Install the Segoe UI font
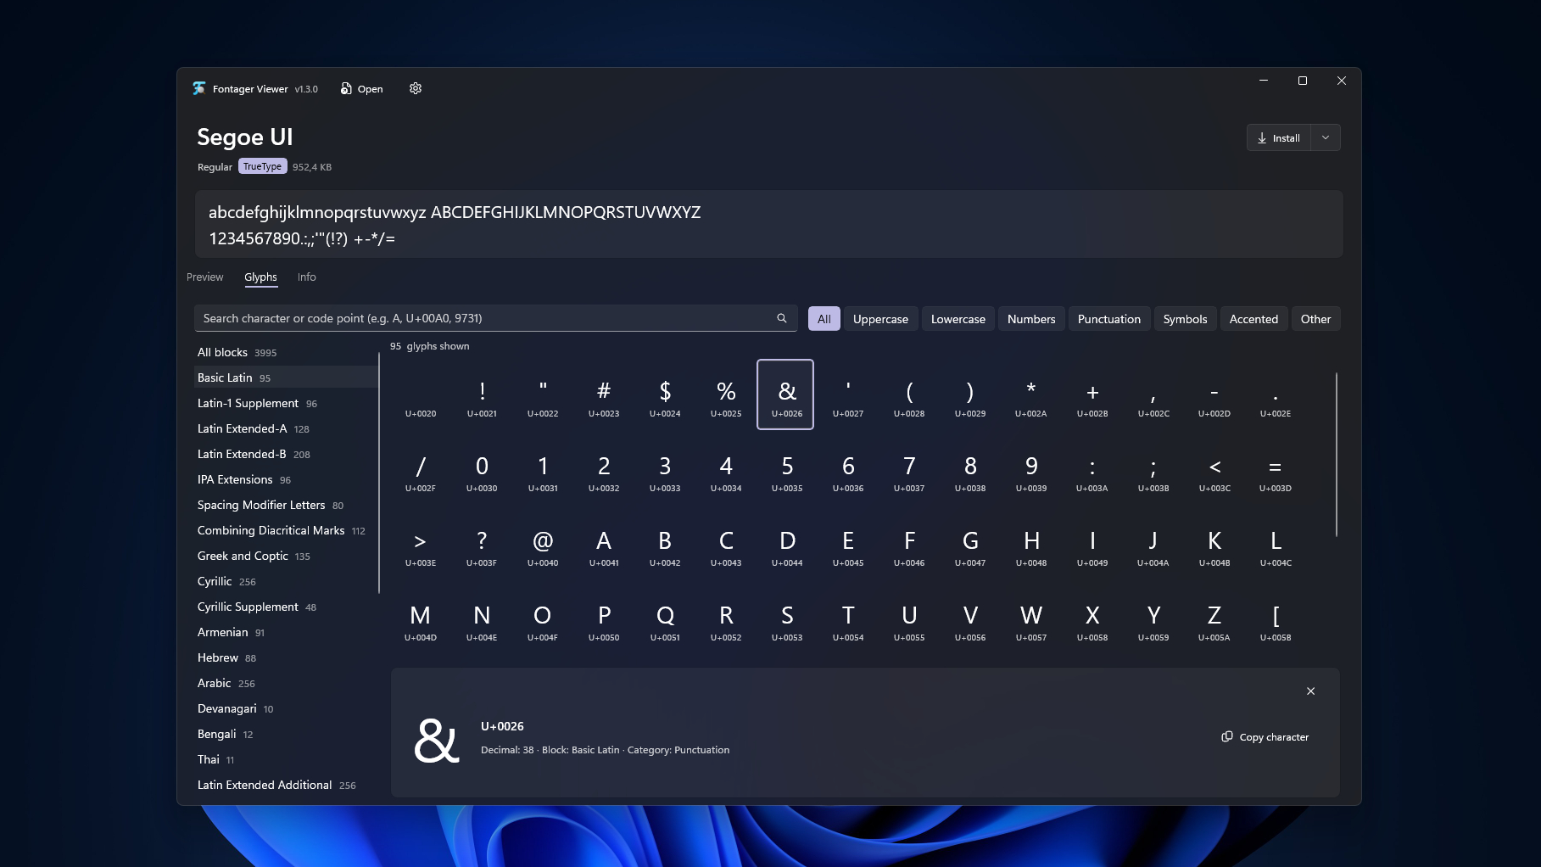Viewport: 1541px width, 867px height. [x=1279, y=137]
